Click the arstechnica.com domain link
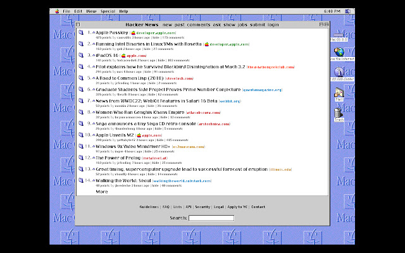 [x=214, y=124]
